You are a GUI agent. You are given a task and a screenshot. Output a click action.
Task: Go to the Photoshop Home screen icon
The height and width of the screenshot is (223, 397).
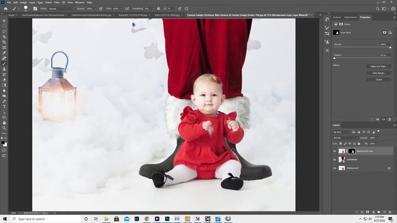point(6,9)
